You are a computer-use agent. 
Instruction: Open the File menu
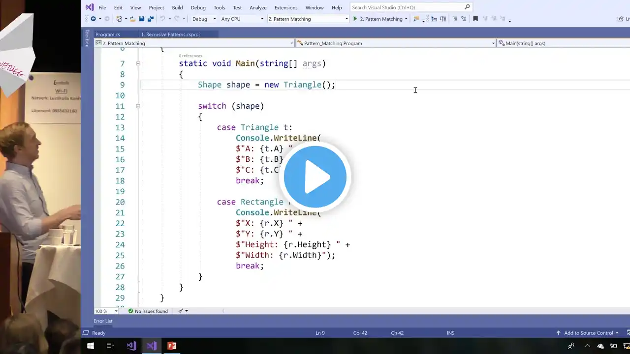click(x=102, y=7)
